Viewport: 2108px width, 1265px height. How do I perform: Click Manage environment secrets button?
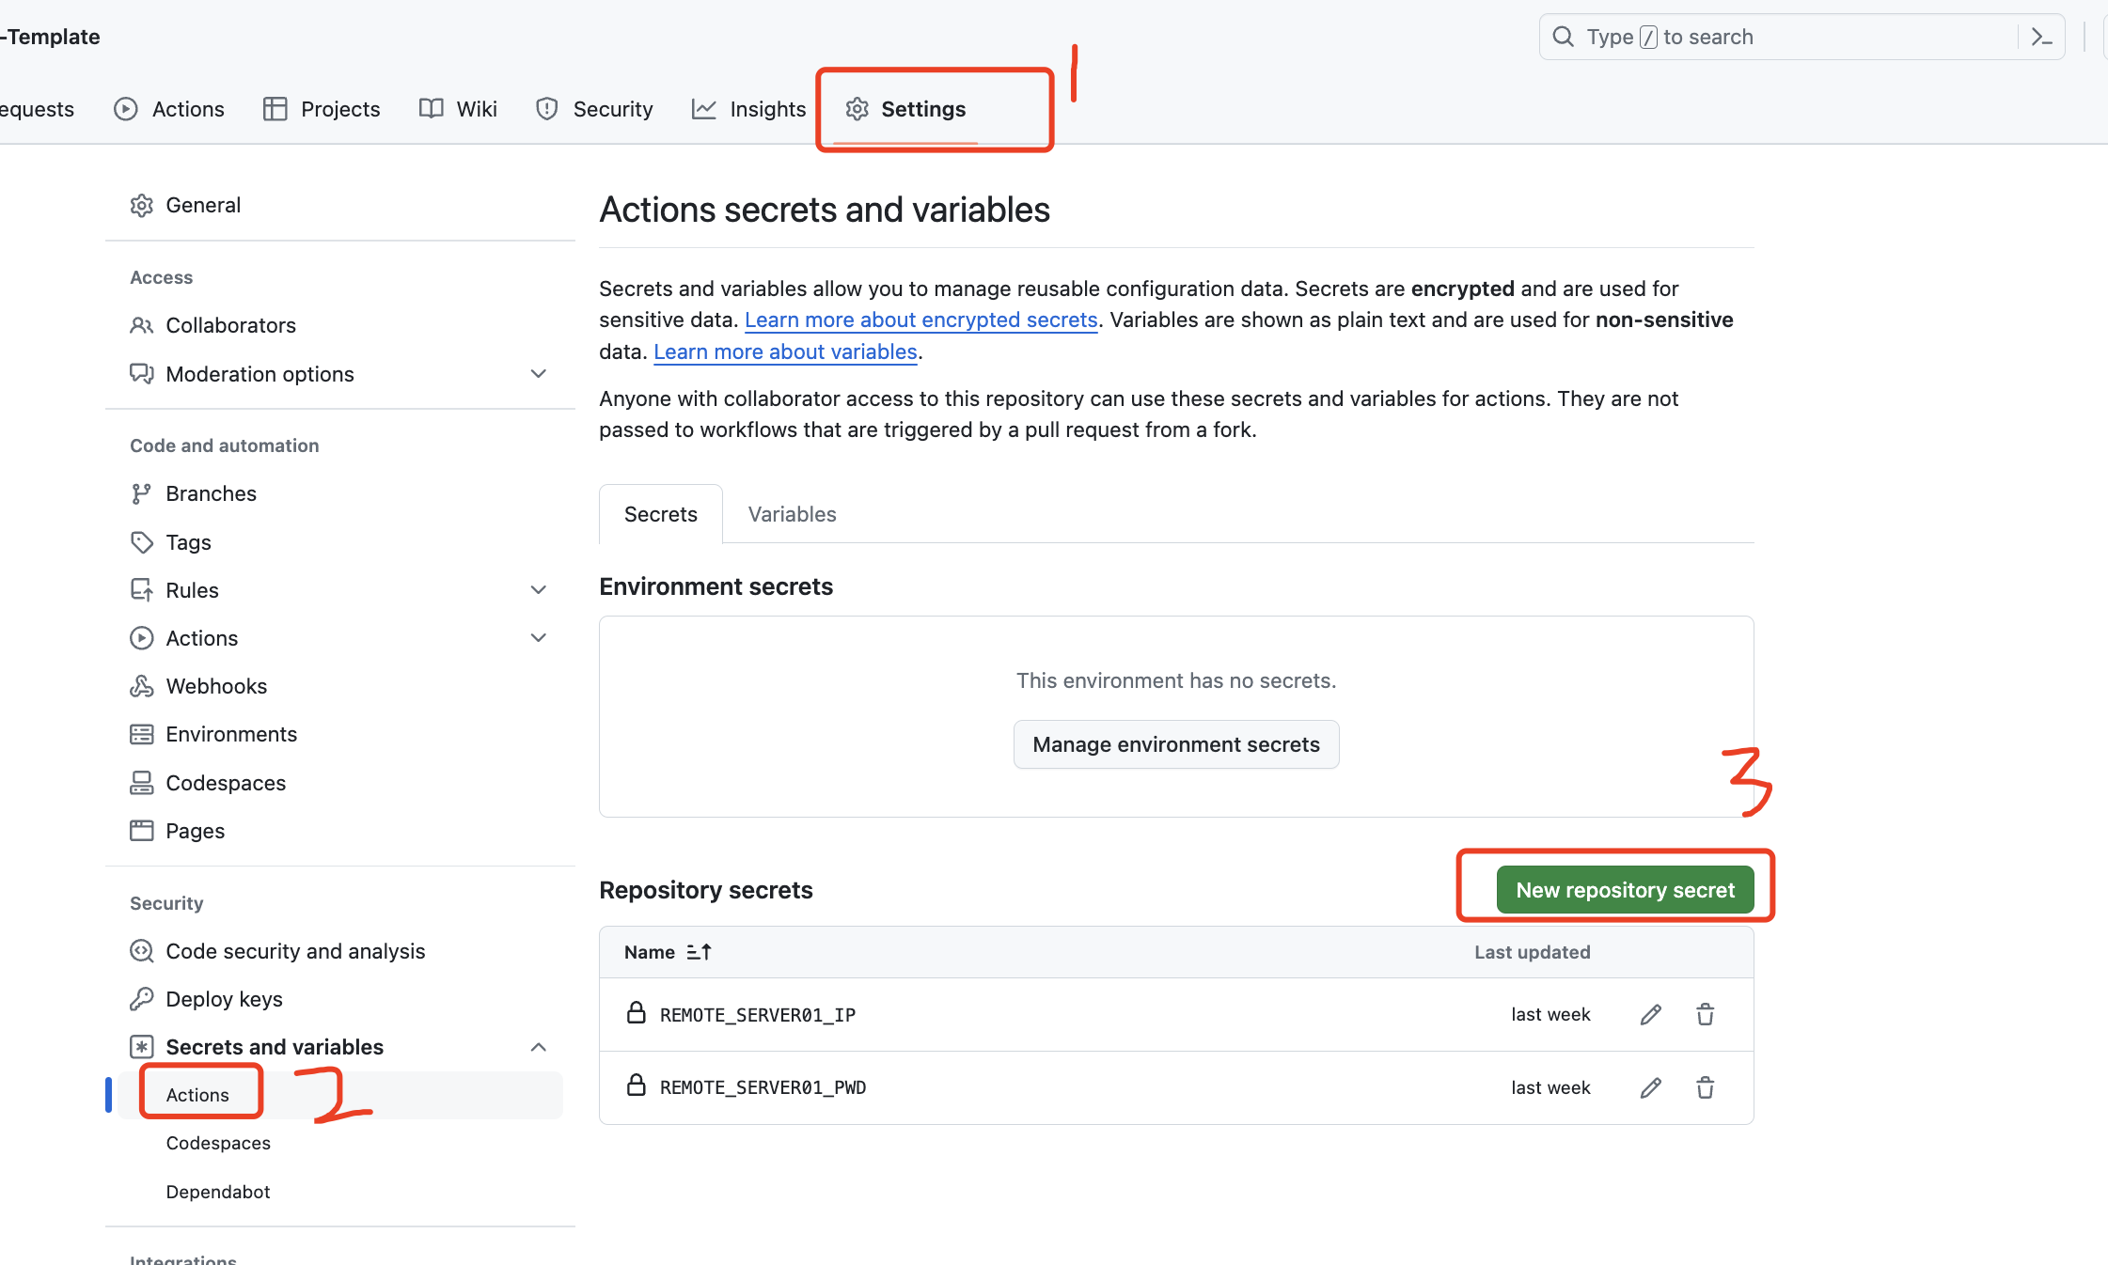pos(1176,744)
